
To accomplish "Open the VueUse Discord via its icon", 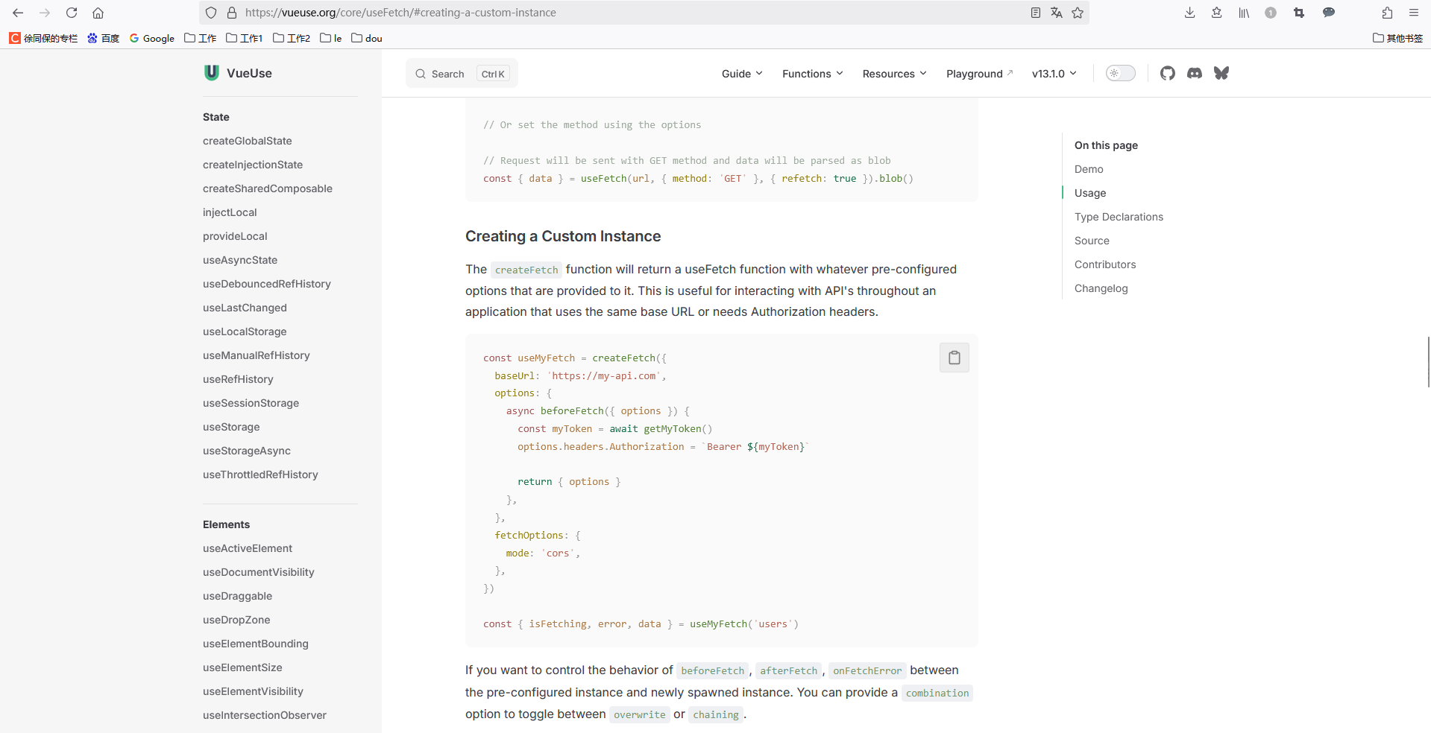I will pyautogui.click(x=1194, y=73).
